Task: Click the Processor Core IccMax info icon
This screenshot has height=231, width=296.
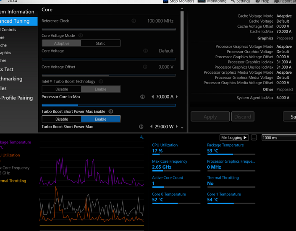Action: pos(142,97)
